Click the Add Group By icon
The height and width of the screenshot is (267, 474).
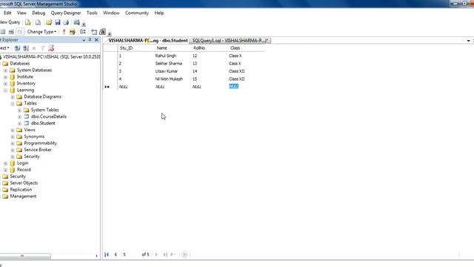[83, 31]
